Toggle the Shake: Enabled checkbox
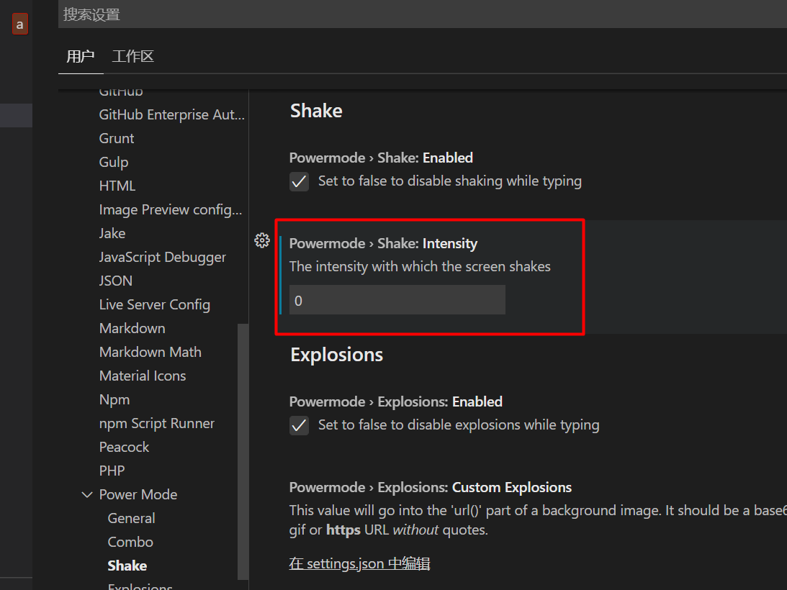This screenshot has width=787, height=590. click(x=300, y=181)
